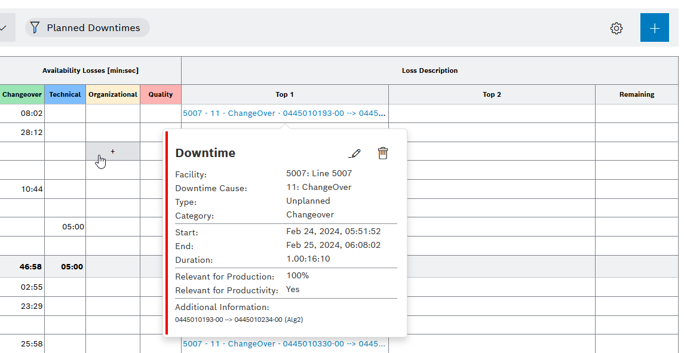The height and width of the screenshot is (353, 684).
Task: Select the green Changeover column header
Action: (x=22, y=94)
